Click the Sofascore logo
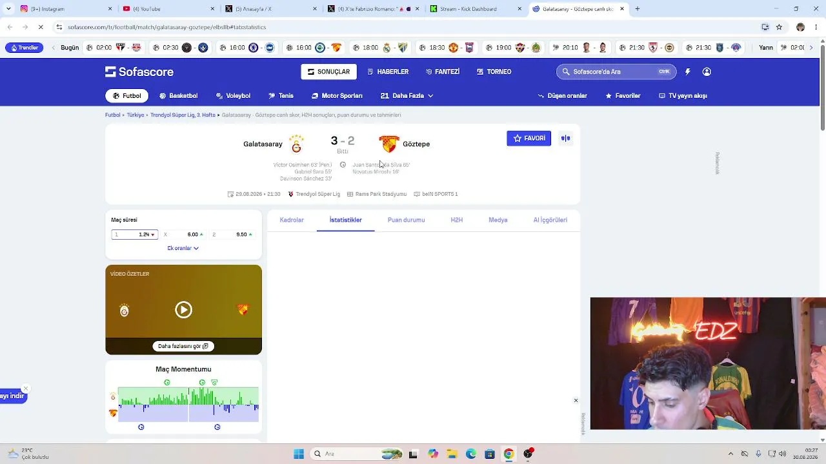This screenshot has height=464, width=826. pyautogui.click(x=139, y=72)
